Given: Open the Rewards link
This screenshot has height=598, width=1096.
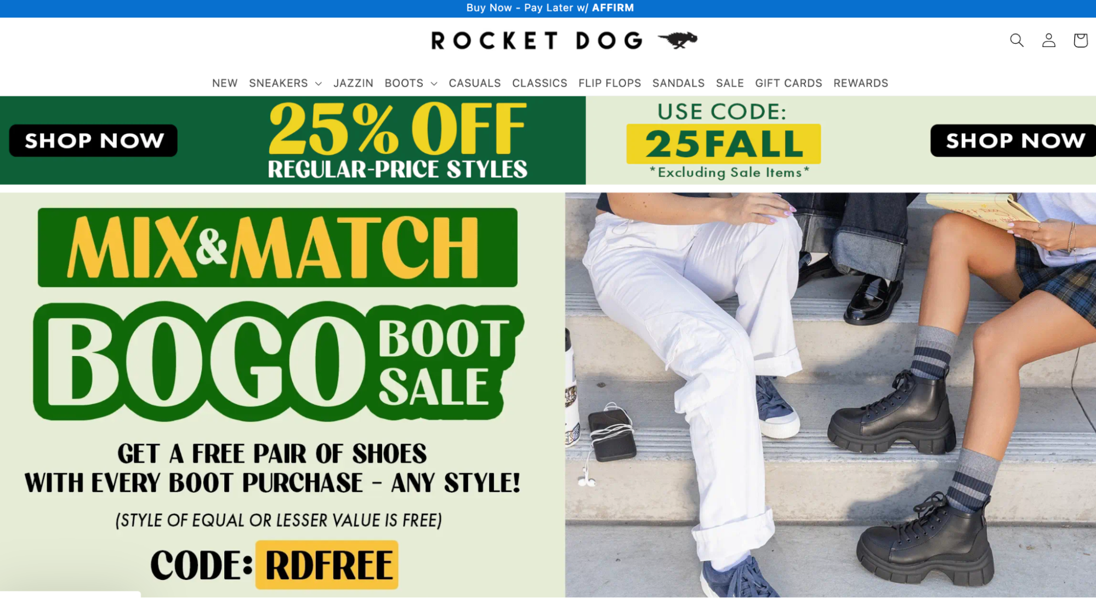Looking at the screenshot, I should pyautogui.click(x=861, y=83).
